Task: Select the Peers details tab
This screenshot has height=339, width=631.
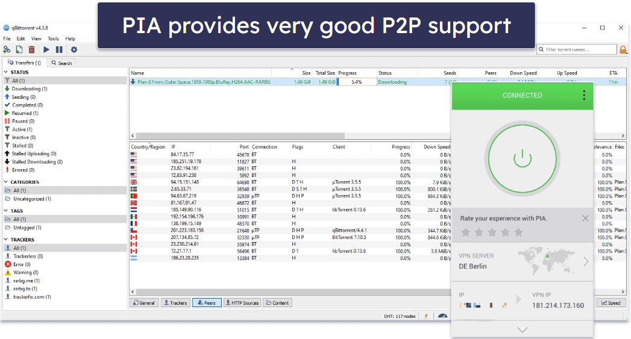Action: pos(207,303)
